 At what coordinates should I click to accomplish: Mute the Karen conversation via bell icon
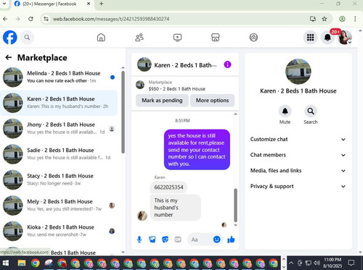click(285, 111)
